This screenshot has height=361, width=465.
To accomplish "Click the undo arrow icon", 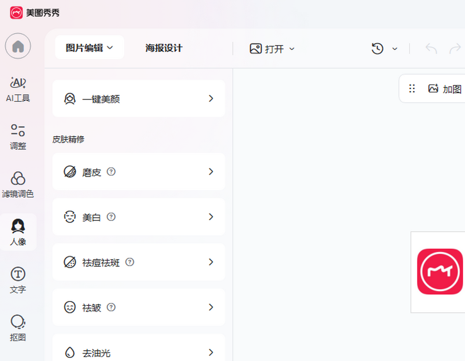I will pyautogui.click(x=431, y=49).
